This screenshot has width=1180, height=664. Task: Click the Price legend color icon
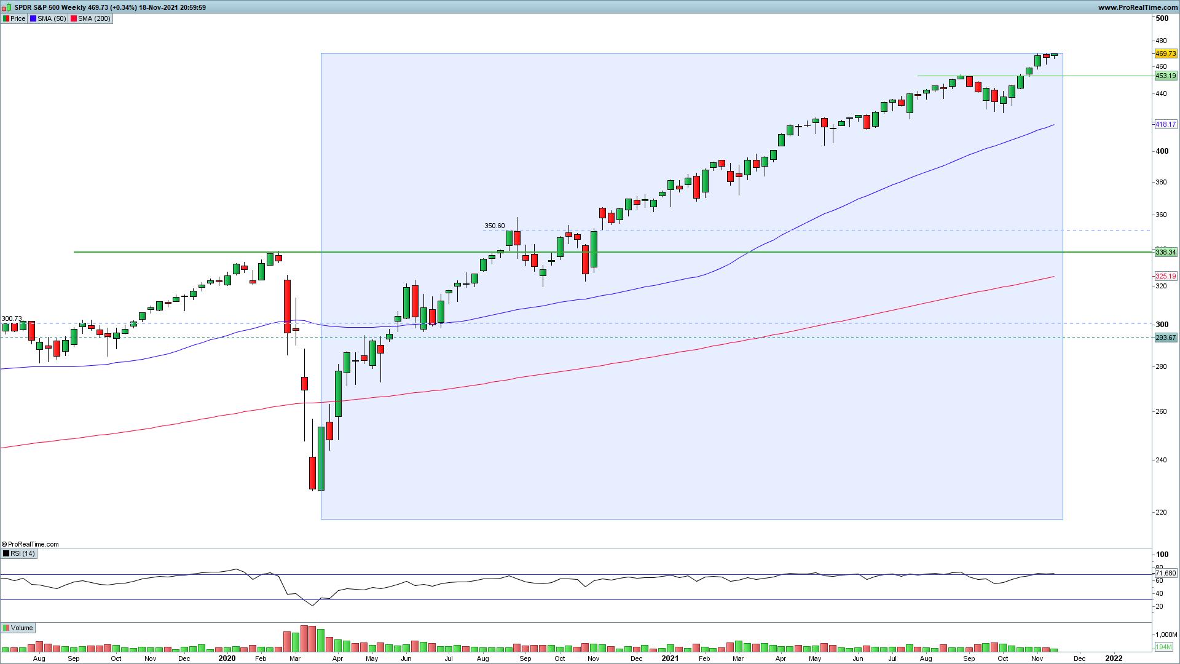6,18
